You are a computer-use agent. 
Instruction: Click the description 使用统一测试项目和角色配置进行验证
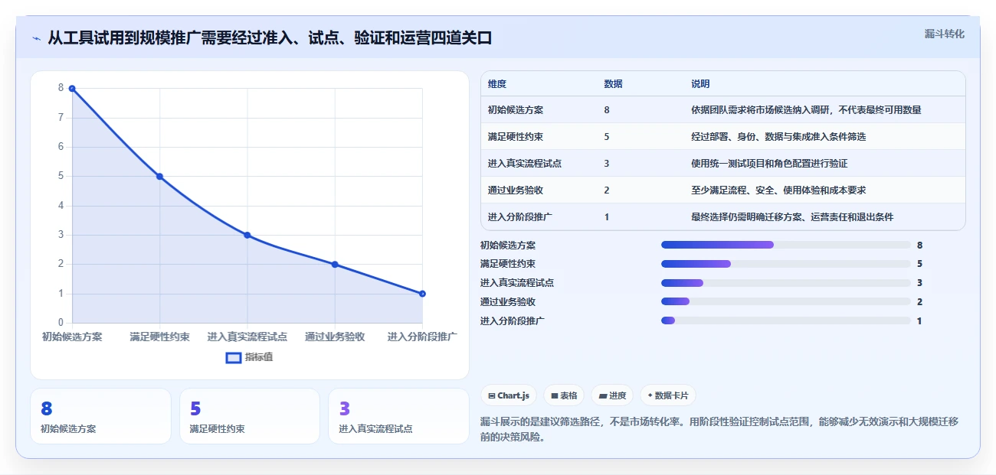(x=769, y=164)
